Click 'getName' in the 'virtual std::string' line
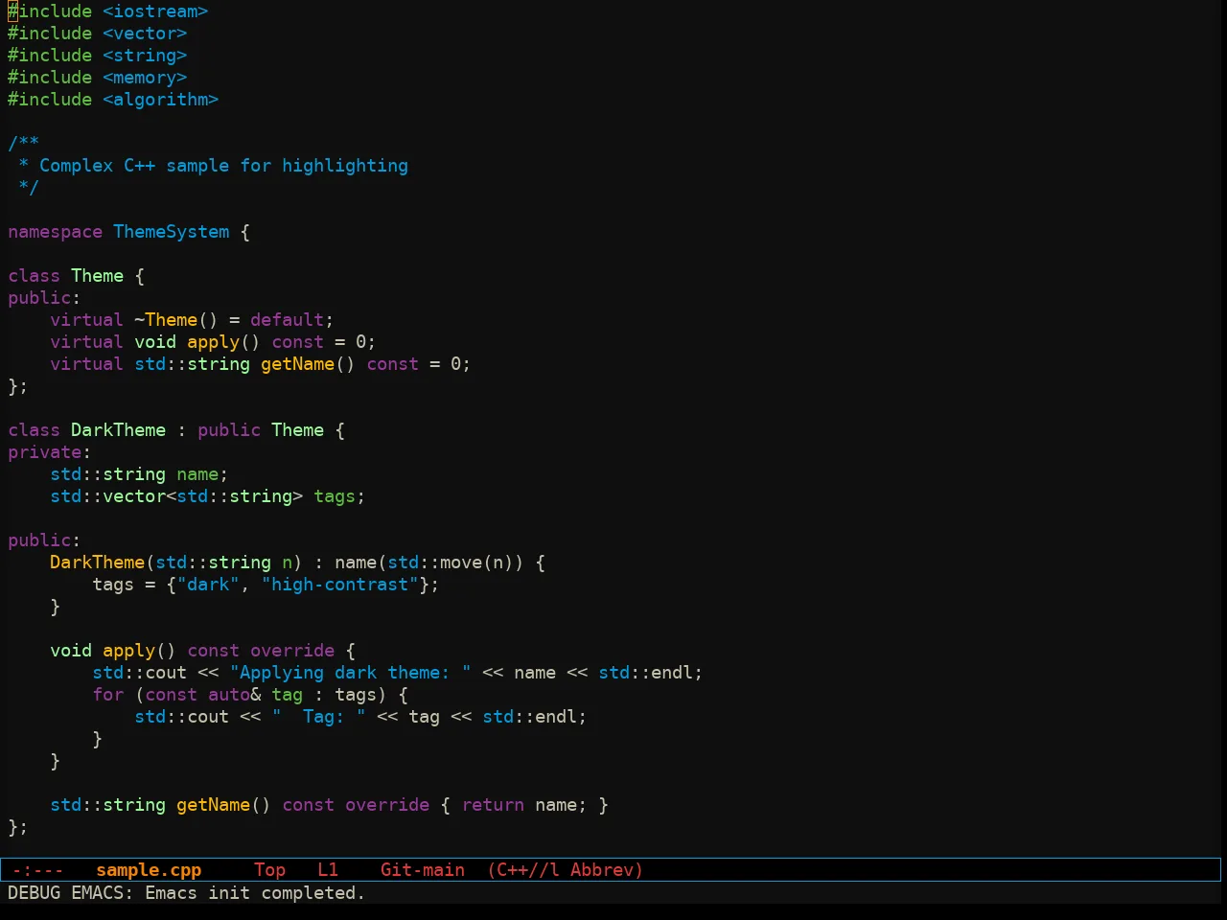The height and width of the screenshot is (920, 1227). coord(298,364)
